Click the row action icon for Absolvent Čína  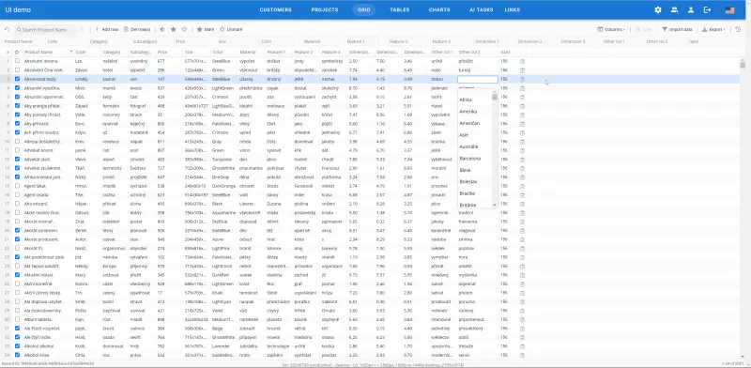pos(522,70)
